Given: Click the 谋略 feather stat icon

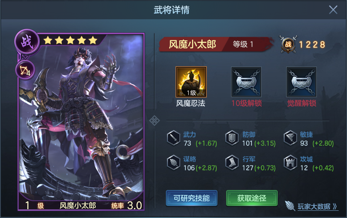Looking at the screenshot, I should (x=174, y=163).
